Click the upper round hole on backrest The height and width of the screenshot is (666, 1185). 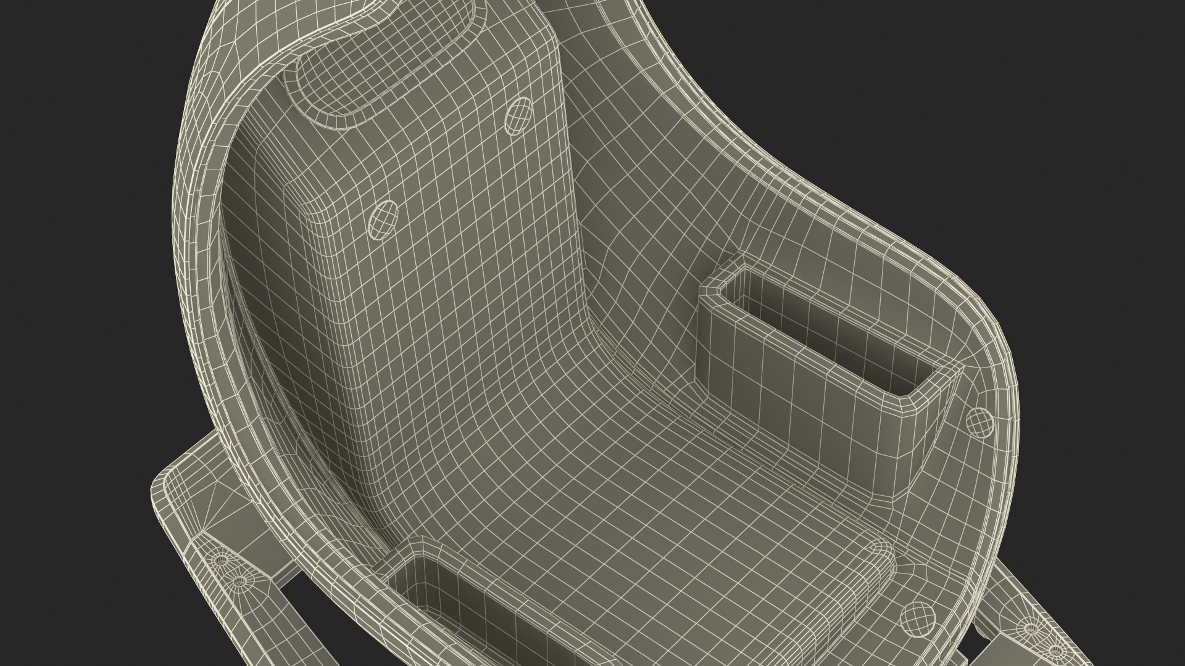[517, 115]
